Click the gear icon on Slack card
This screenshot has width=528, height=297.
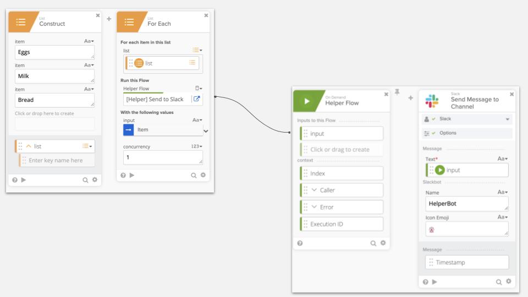(508, 282)
